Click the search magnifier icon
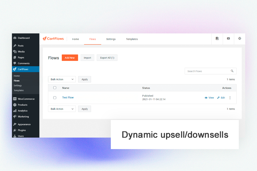This screenshot has width=257, height=171. (x=232, y=71)
